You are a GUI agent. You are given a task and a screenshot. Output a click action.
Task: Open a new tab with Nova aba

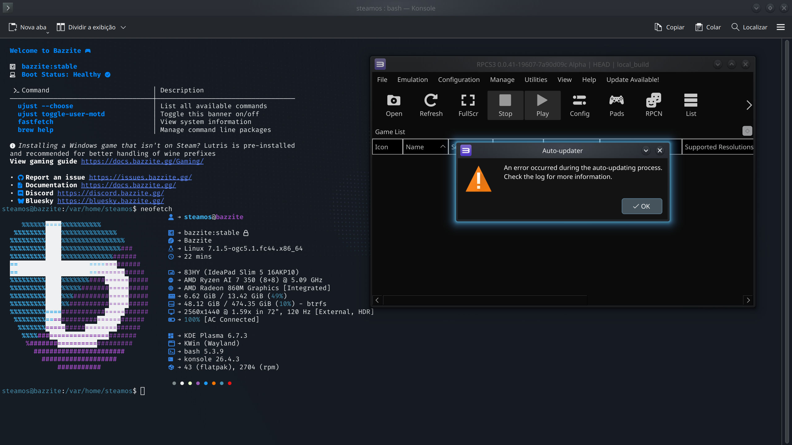[x=28, y=27]
